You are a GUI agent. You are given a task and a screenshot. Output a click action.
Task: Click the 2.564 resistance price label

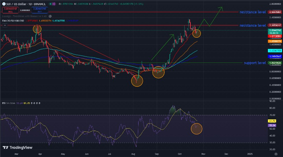pyautogui.click(x=275, y=12)
